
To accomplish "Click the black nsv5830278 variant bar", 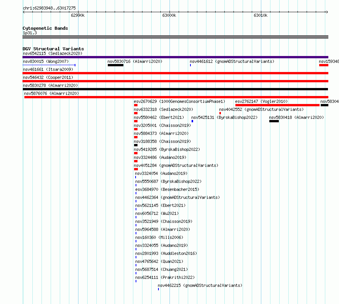I will pos(175,89).
